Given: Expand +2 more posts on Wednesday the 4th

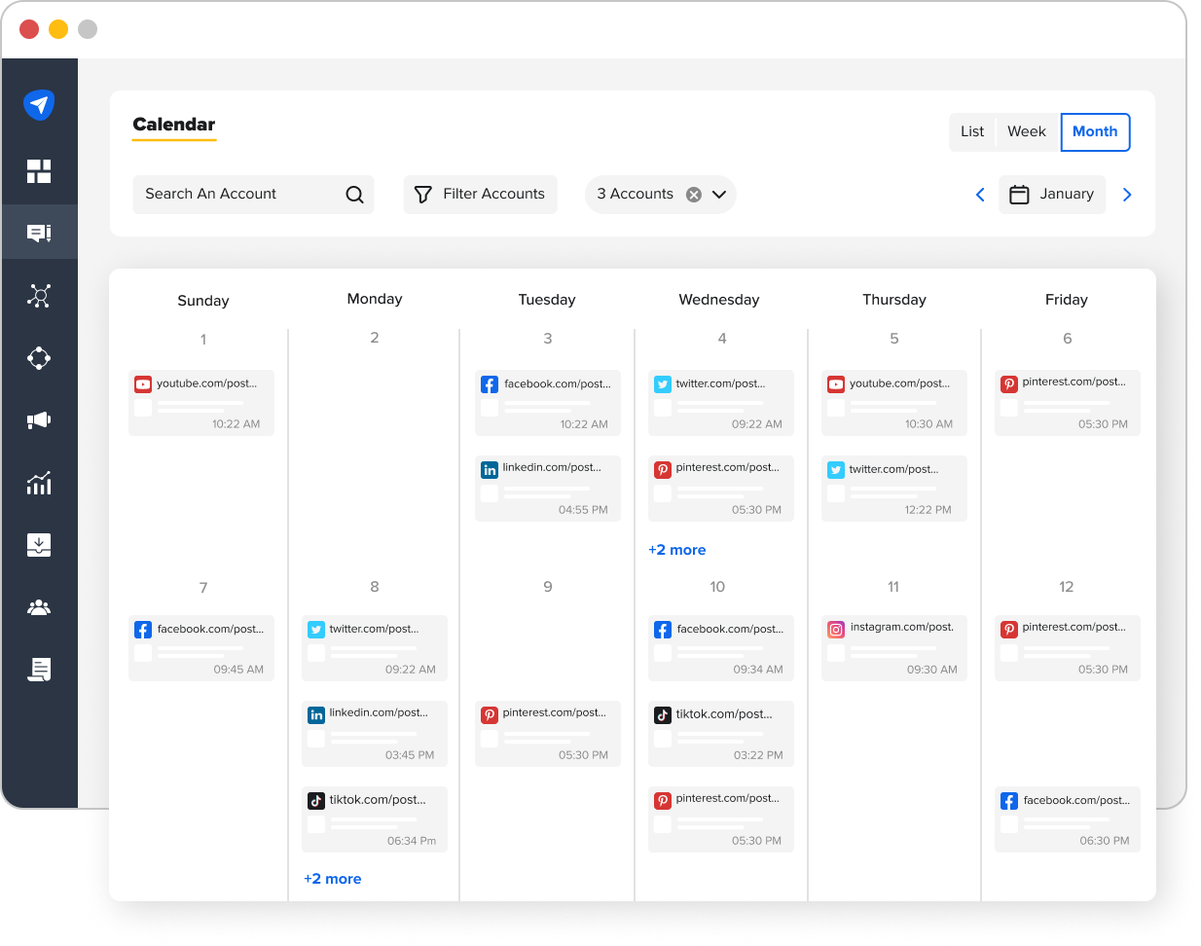Looking at the screenshot, I should click(x=676, y=550).
